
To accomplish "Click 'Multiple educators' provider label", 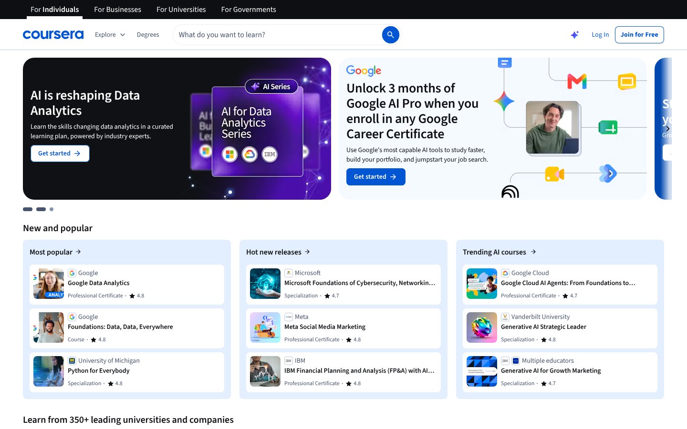I will [x=548, y=361].
